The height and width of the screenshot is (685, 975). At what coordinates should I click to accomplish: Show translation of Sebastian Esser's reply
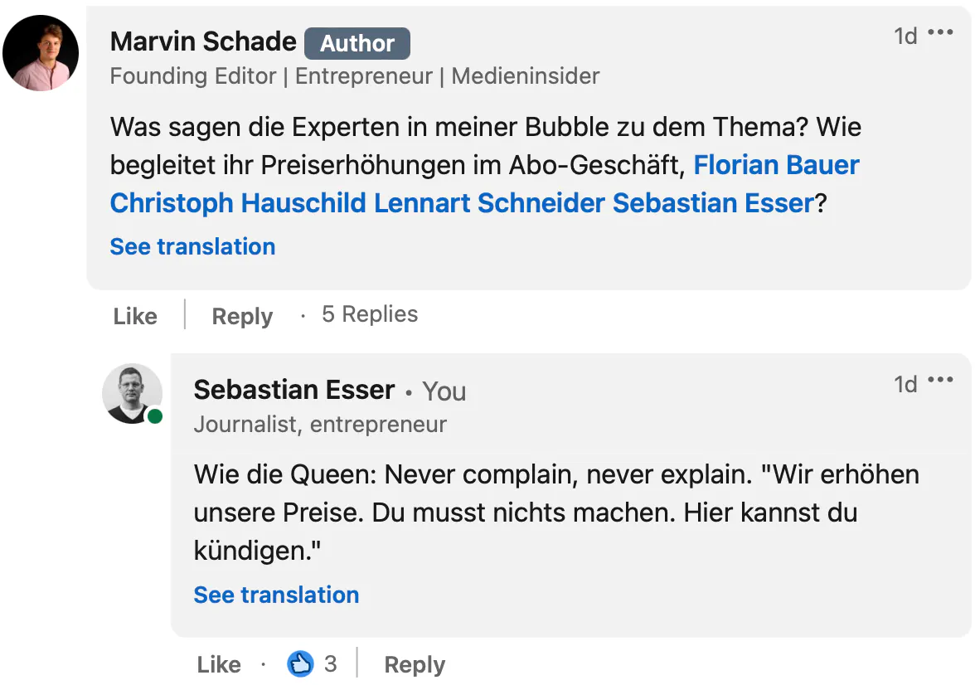pos(276,595)
